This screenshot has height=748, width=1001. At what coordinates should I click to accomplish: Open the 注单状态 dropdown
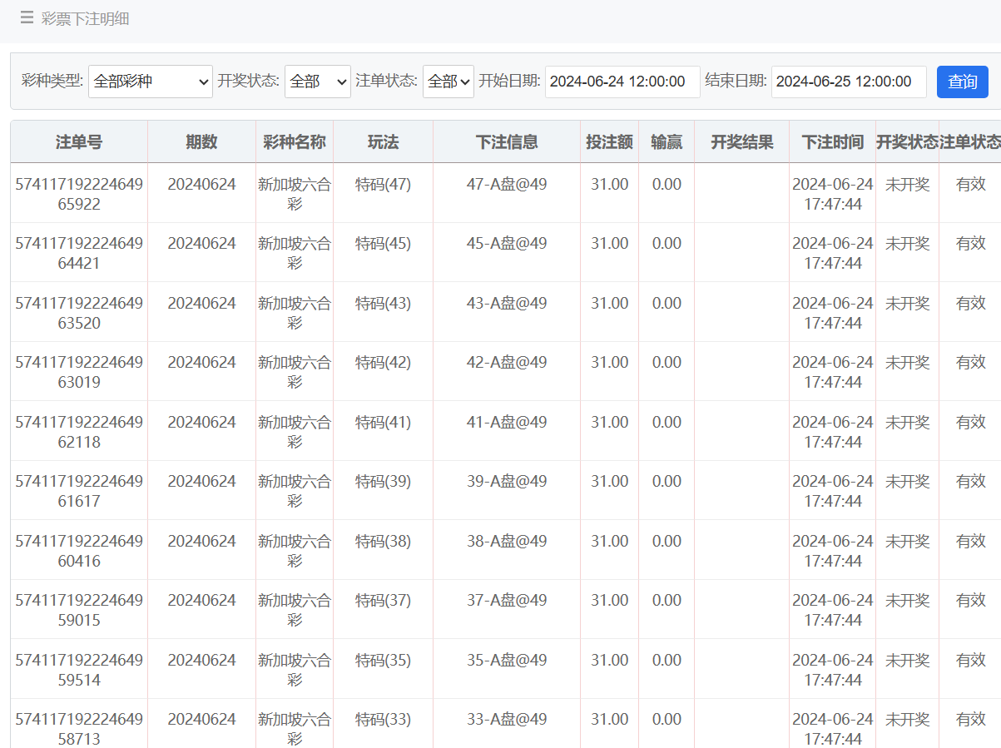tap(448, 82)
